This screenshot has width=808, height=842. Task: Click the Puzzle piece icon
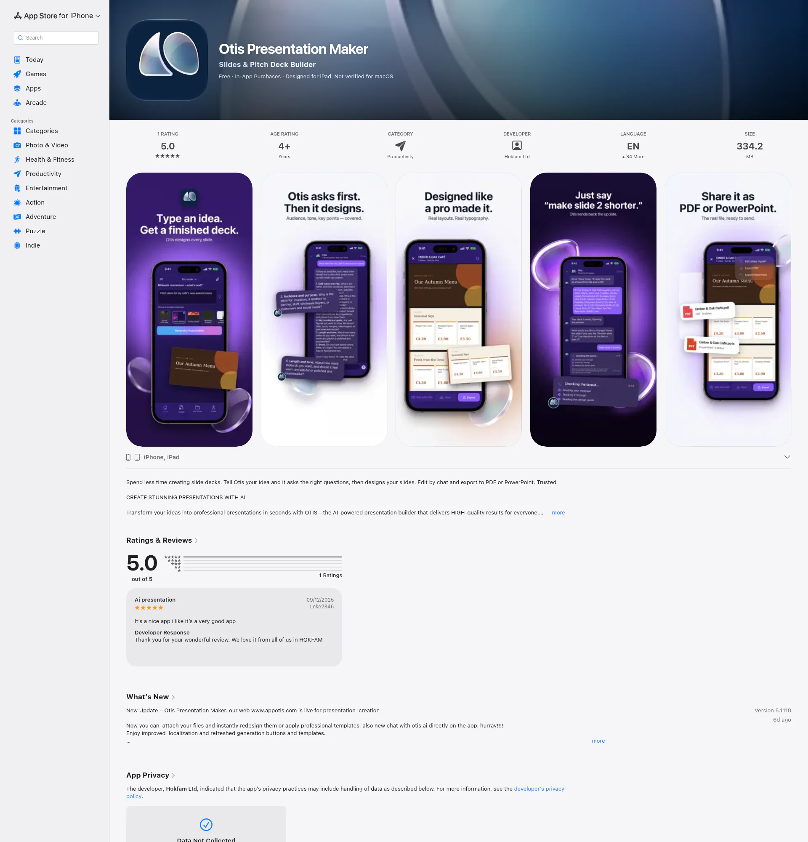tap(17, 231)
